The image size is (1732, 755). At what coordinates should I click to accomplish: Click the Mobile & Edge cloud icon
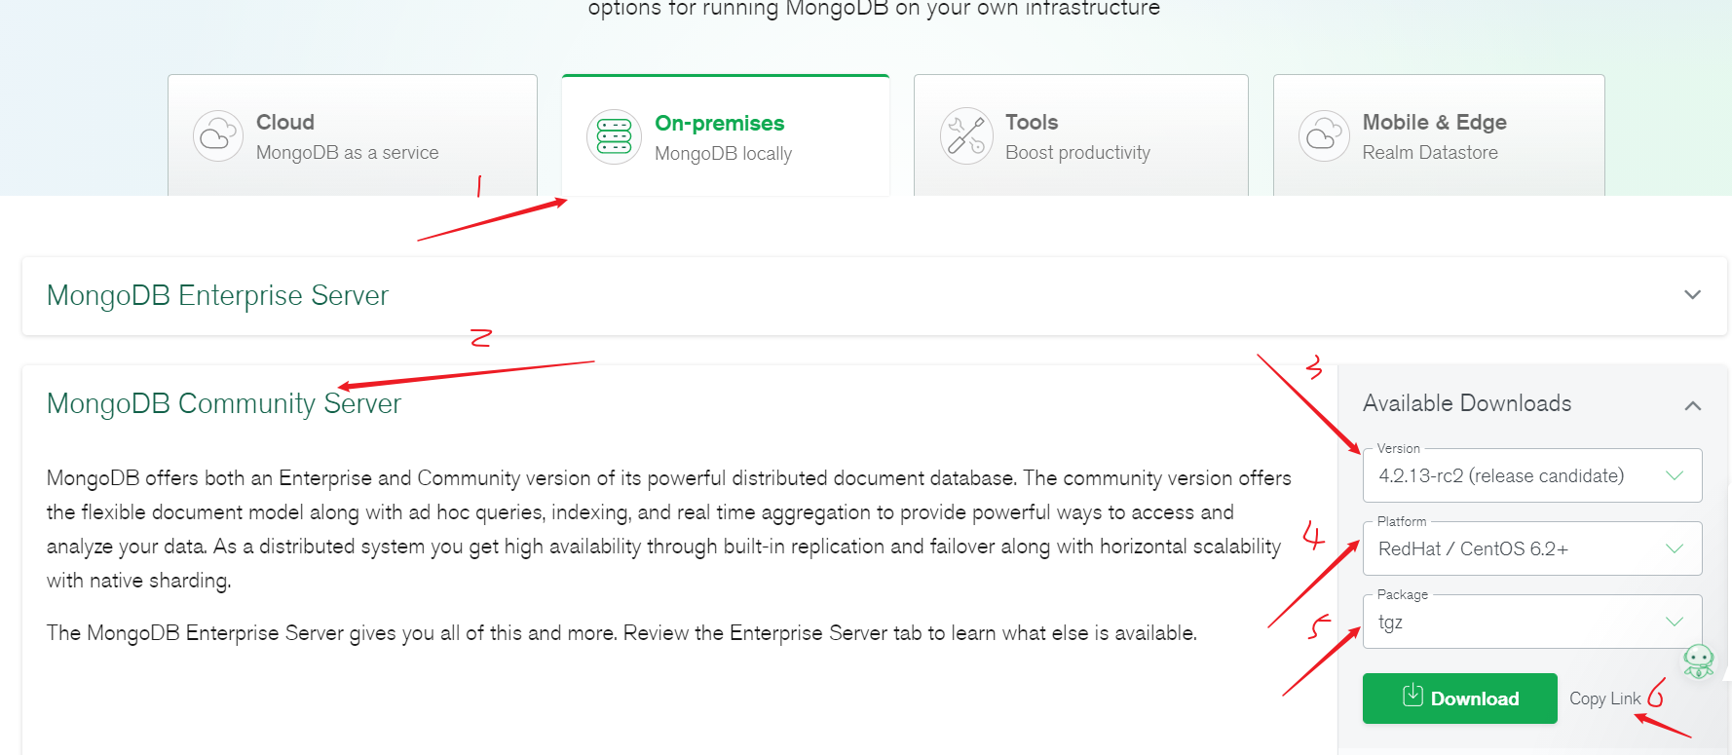coord(1324,136)
